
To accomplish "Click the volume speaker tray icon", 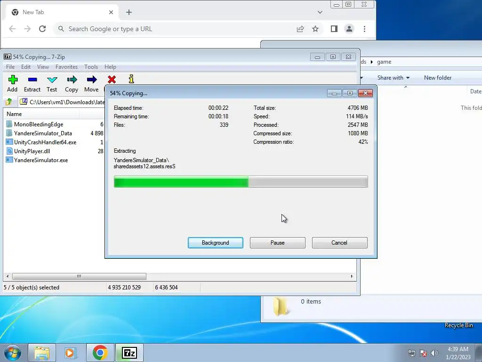I will pyautogui.click(x=434, y=353).
